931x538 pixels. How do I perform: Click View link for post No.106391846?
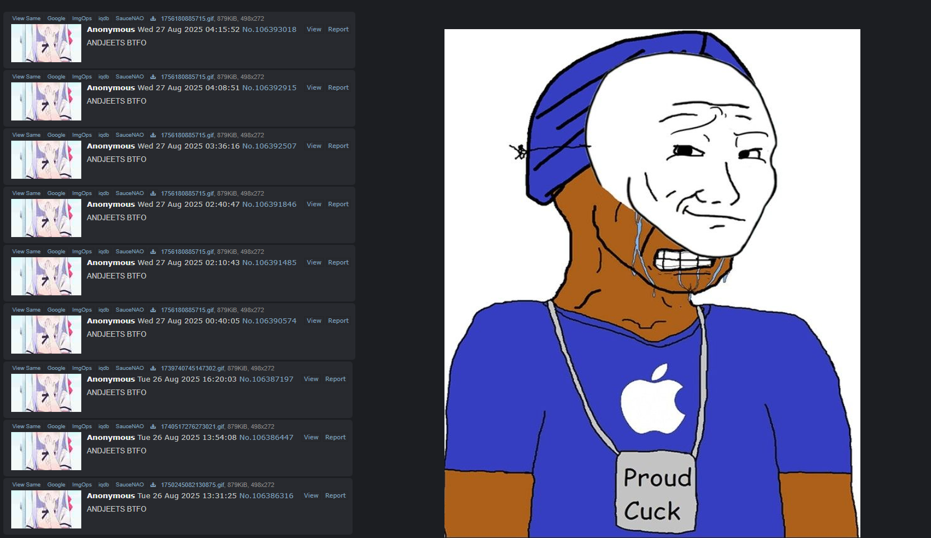point(314,204)
